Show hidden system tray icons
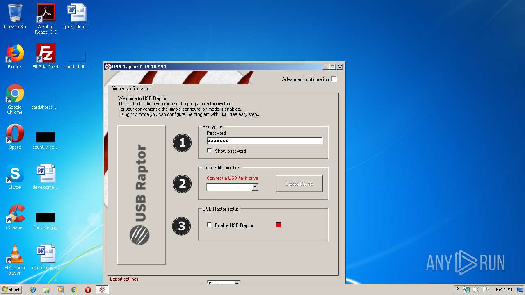The height and width of the screenshot is (295, 525). (x=457, y=290)
